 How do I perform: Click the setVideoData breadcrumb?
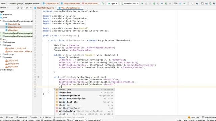pos(90,3)
